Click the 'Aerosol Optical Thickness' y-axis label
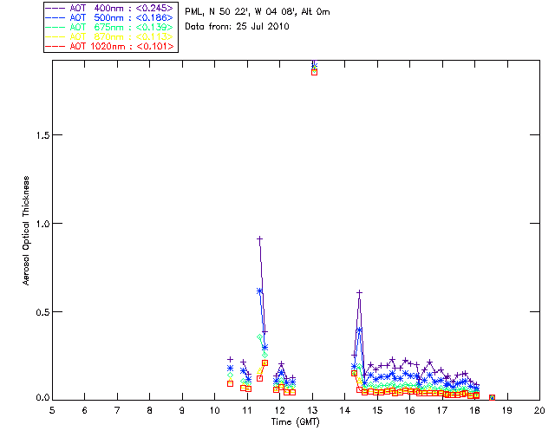 tap(26, 231)
